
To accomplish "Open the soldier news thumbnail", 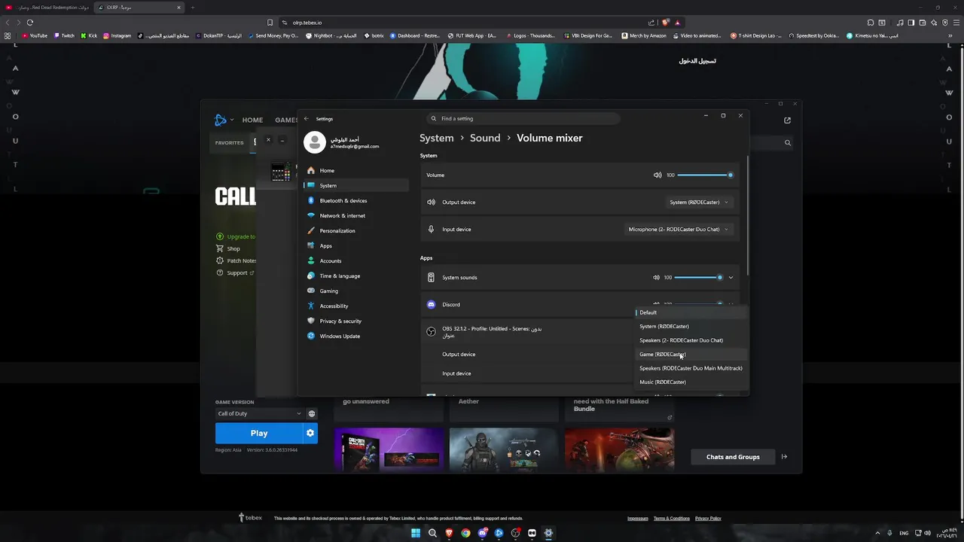I will tap(504, 449).
